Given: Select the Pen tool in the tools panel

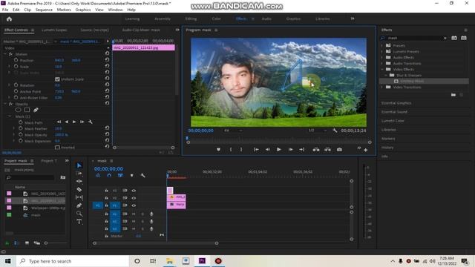Looking at the screenshot, I should (x=79, y=205).
